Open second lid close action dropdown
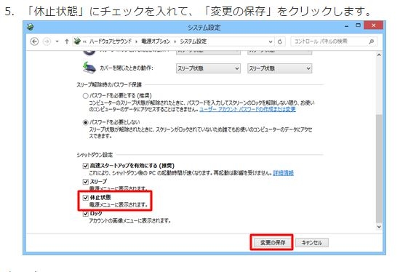Image resolution: width=400 pixels, height=272 pixels. 279,68
